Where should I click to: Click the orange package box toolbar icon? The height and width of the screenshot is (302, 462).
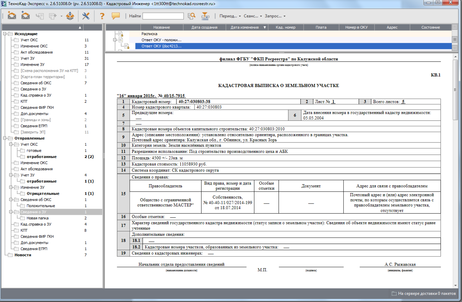click(70, 16)
